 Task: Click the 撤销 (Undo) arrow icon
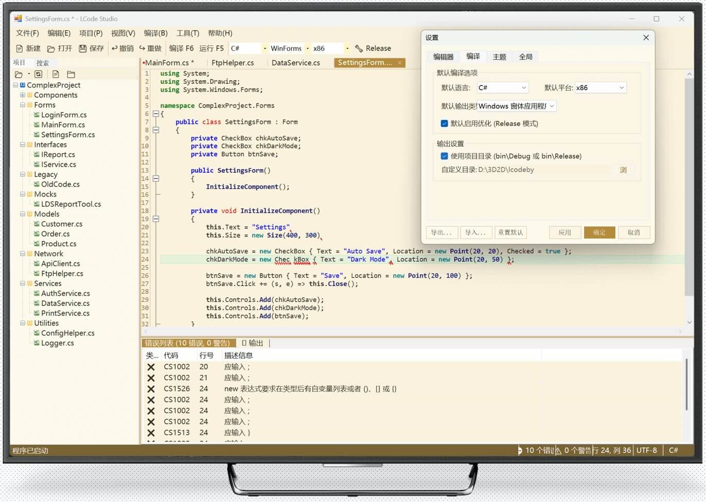115,48
